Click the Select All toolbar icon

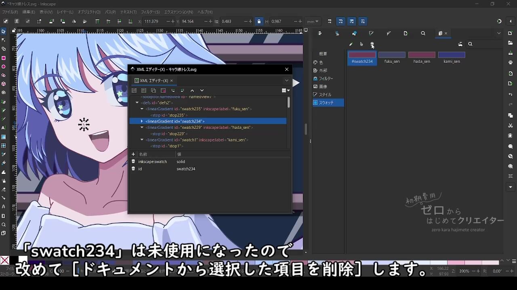coord(6,21)
